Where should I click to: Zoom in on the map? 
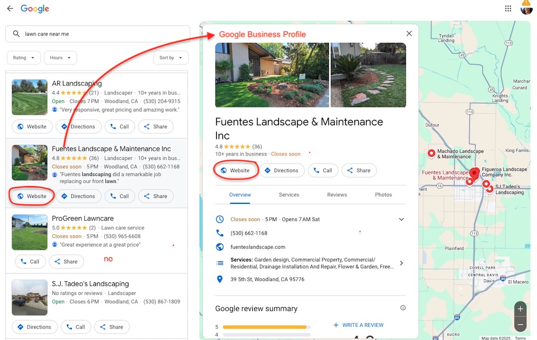(x=520, y=309)
